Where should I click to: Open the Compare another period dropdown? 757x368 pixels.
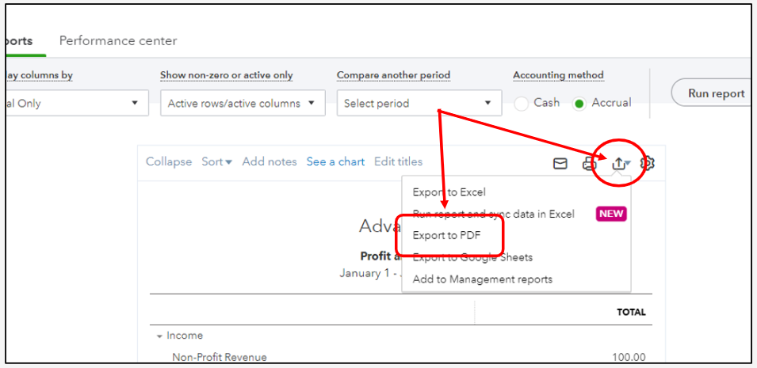(x=419, y=103)
